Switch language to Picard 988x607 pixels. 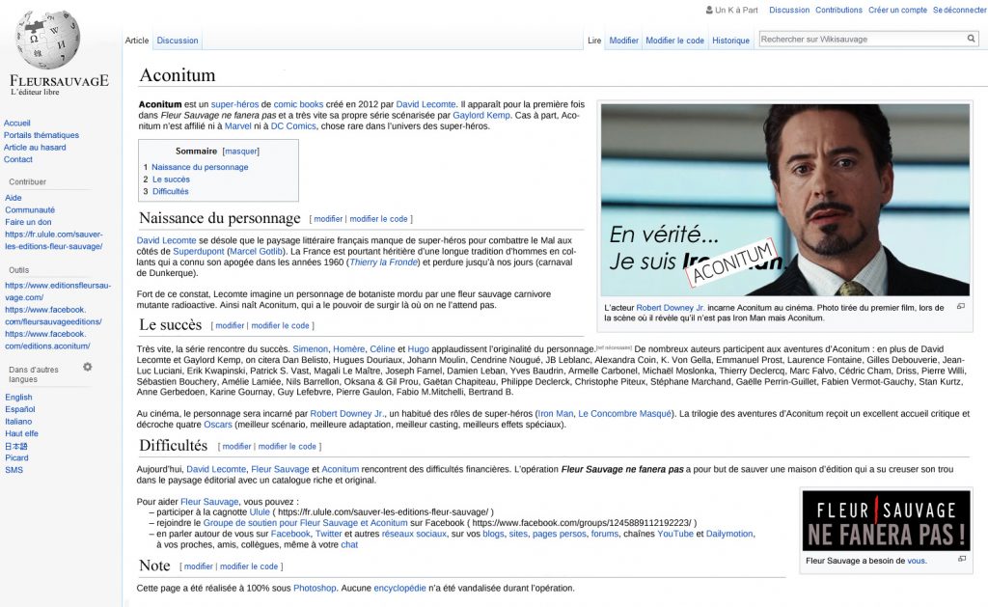[x=16, y=457]
